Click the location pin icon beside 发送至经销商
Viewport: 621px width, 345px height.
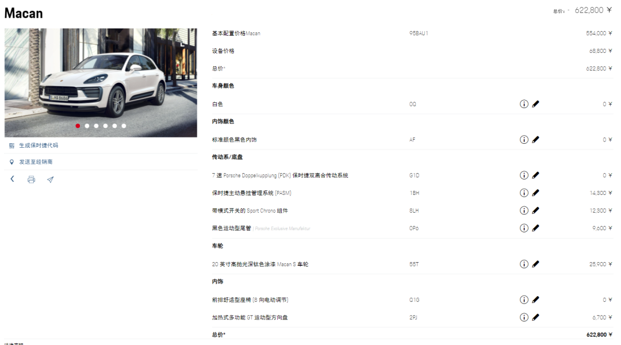pos(11,162)
